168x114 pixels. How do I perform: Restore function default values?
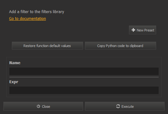[x=47, y=46]
